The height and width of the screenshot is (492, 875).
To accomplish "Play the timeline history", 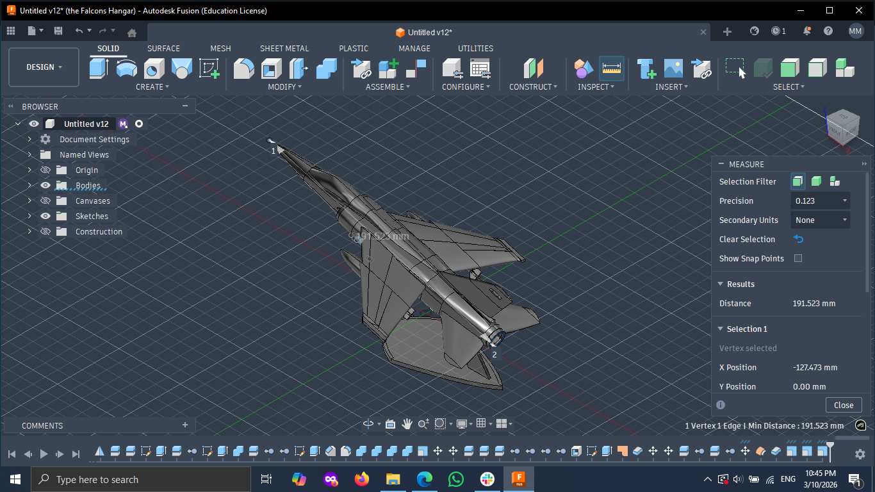I will [x=44, y=454].
